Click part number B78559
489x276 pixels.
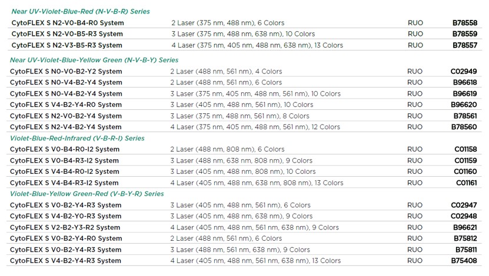(464, 33)
